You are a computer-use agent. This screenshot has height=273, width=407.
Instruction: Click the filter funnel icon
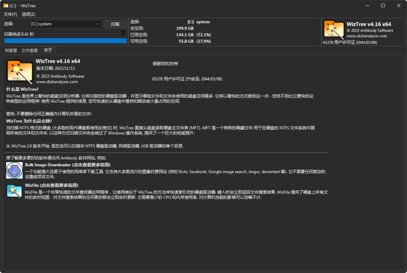(123, 33)
